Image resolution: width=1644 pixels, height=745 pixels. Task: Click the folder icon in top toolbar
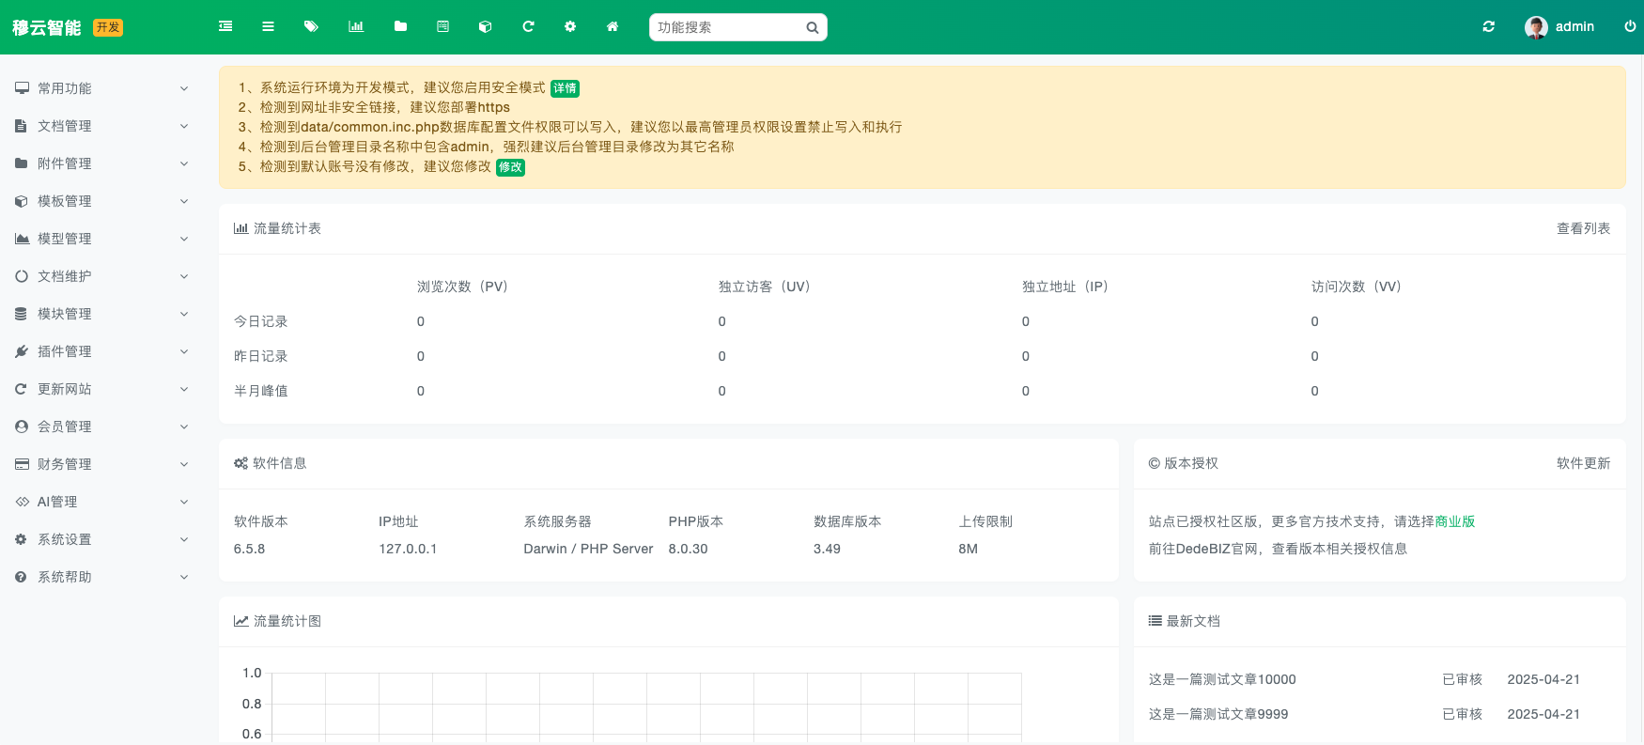tap(400, 26)
